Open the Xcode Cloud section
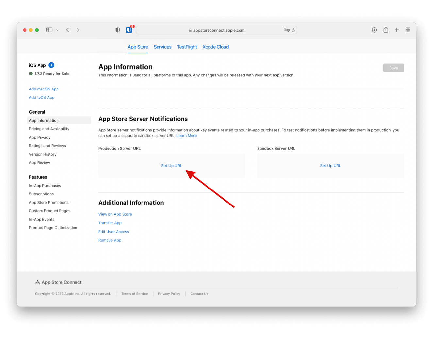433x345 pixels. [x=215, y=47]
